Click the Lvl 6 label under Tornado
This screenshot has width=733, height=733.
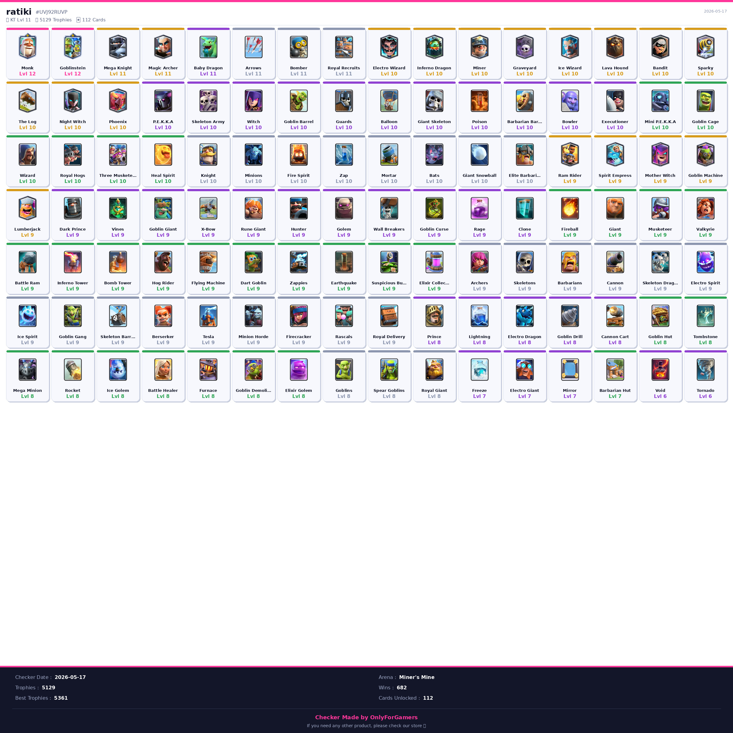pos(706,396)
